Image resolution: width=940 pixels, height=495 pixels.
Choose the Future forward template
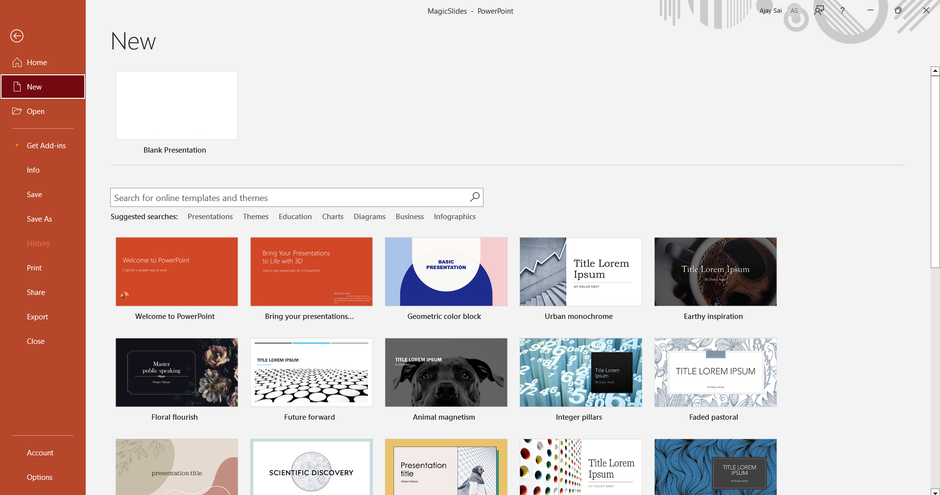pos(312,373)
